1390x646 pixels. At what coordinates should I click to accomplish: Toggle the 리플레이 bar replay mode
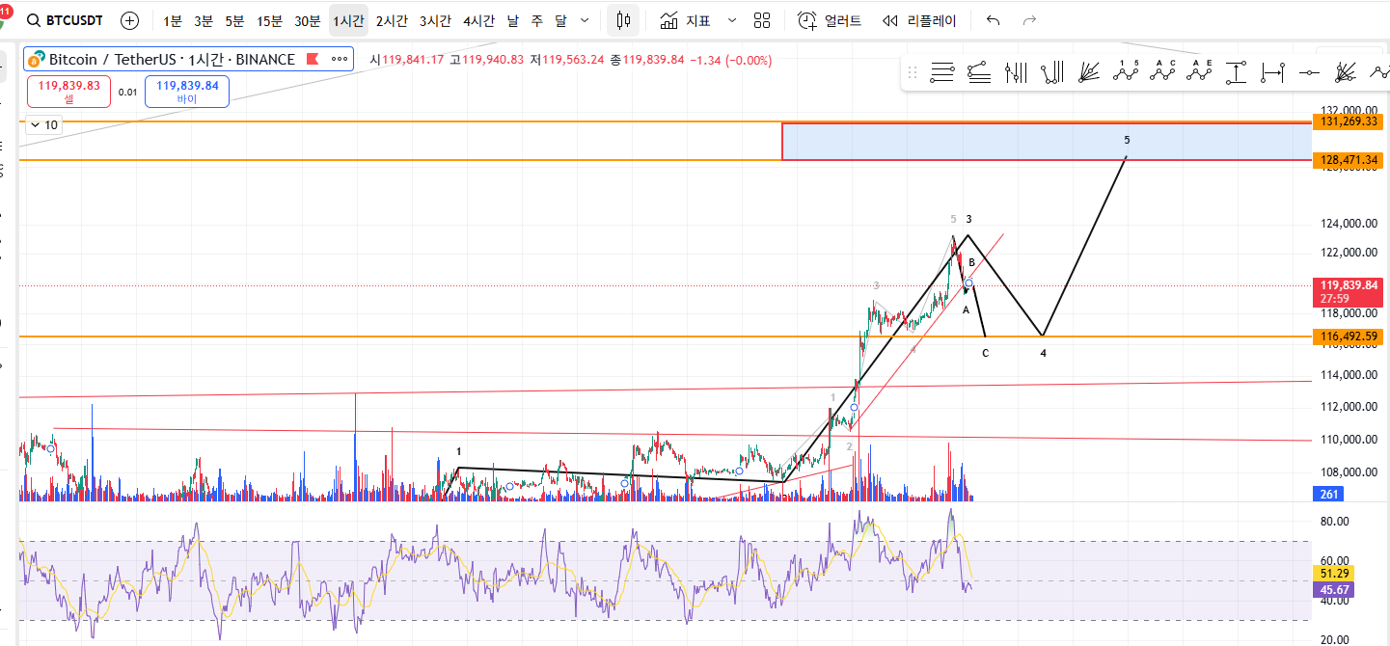pyautogui.click(x=919, y=20)
